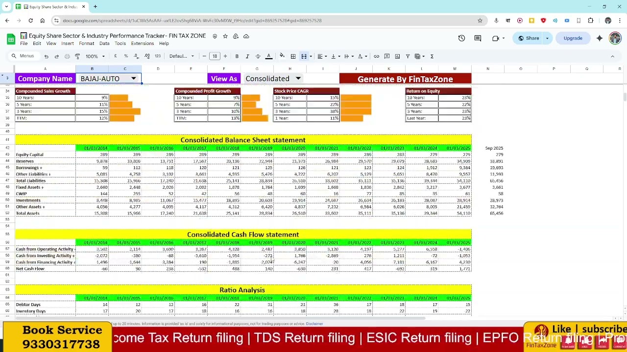
Task: Open text color picker
Action: click(268, 56)
